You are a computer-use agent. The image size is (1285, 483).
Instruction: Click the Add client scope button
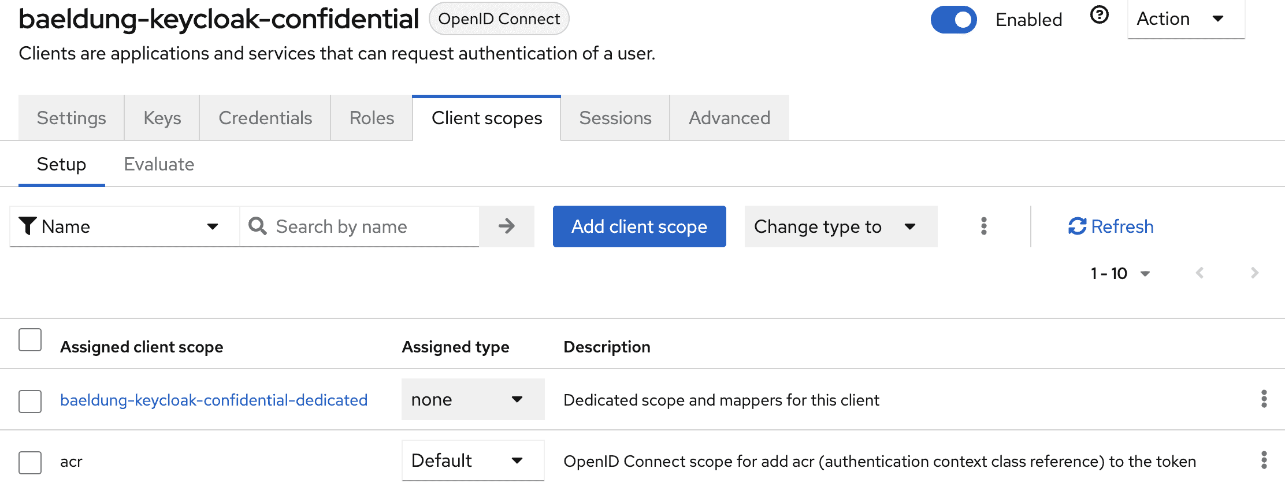pyautogui.click(x=639, y=226)
